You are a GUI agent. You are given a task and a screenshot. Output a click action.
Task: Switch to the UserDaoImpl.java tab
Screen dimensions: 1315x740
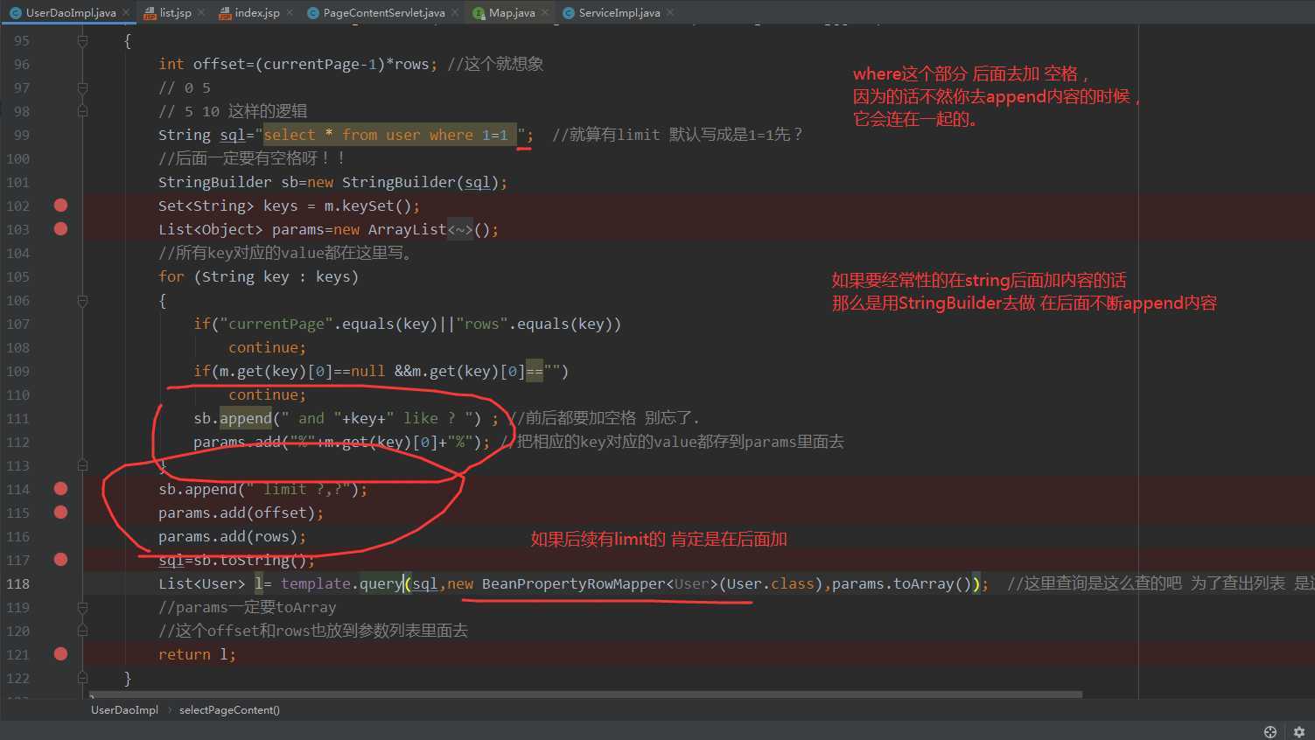pos(70,12)
